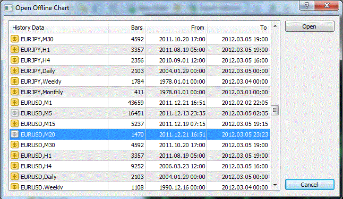The width and height of the screenshot is (343, 199).
Task: Click From date 2010.09.01 12:00
Action: point(182,60)
